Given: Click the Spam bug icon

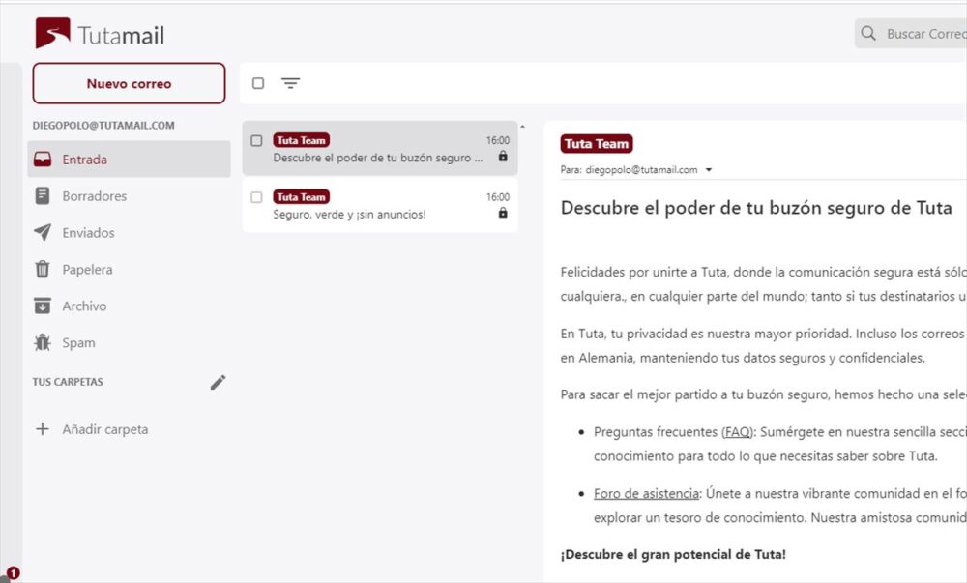Looking at the screenshot, I should point(43,342).
